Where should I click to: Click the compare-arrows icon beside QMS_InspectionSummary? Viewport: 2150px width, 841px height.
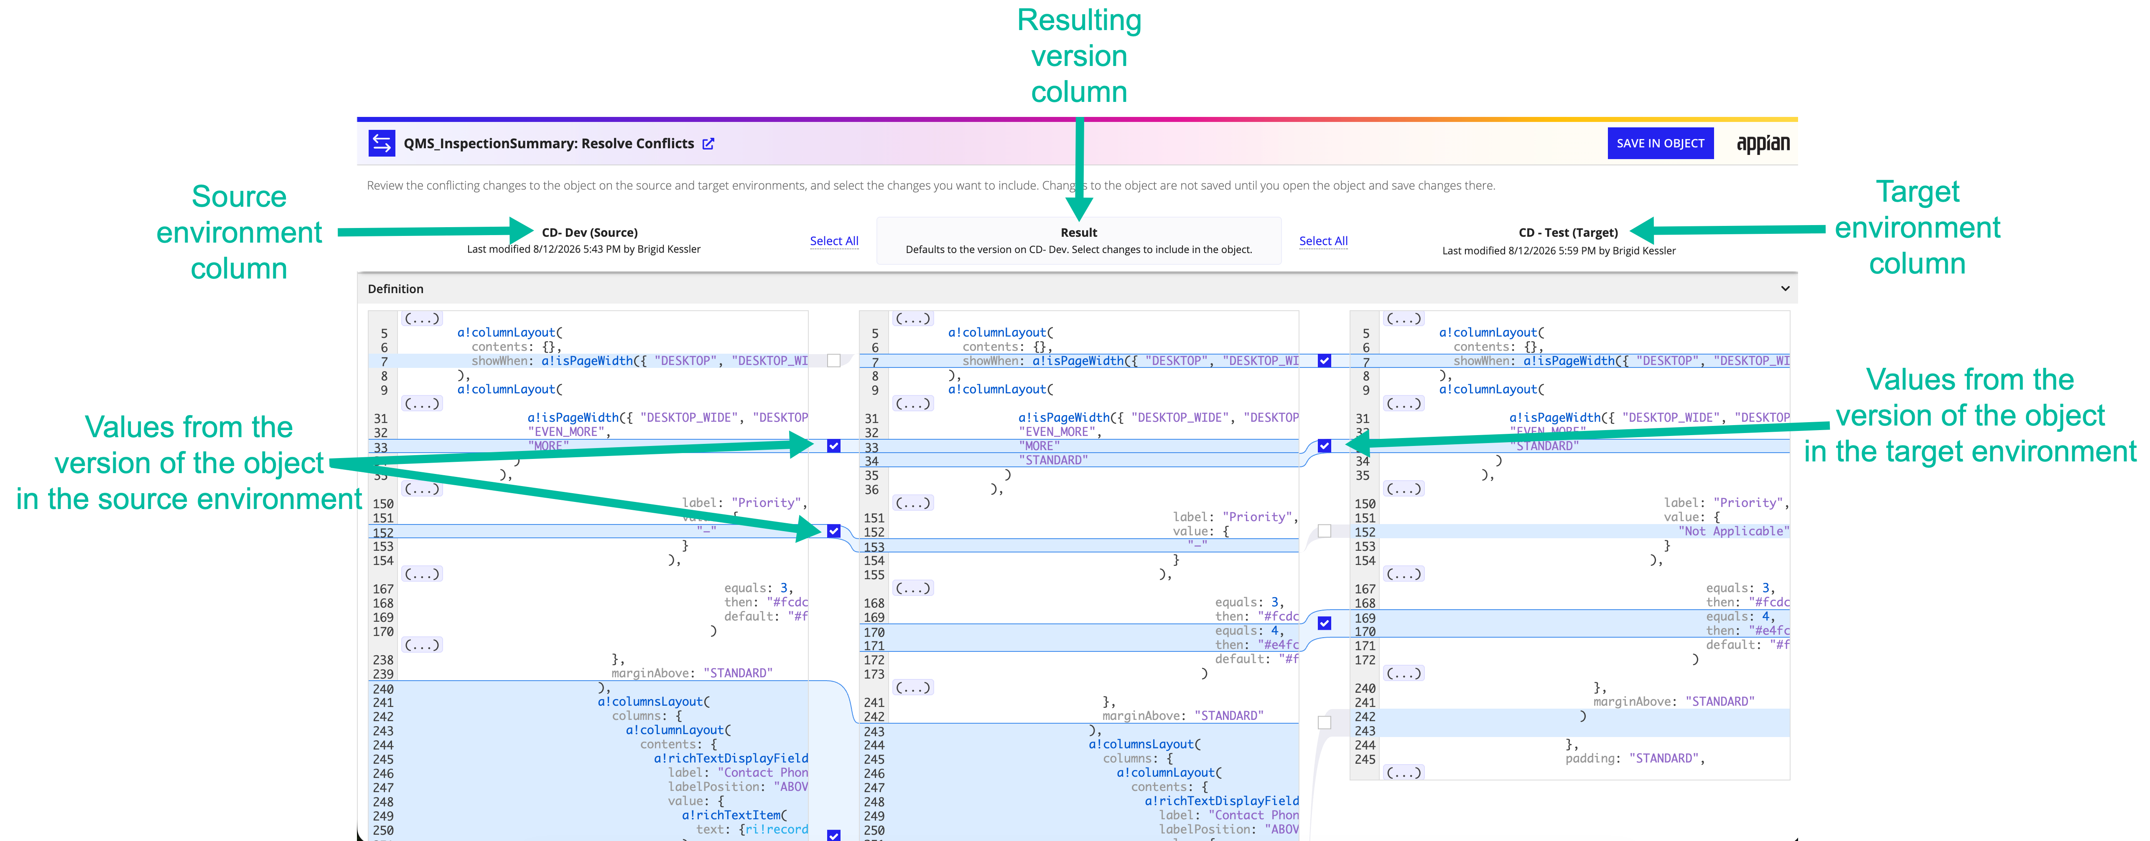point(382,143)
